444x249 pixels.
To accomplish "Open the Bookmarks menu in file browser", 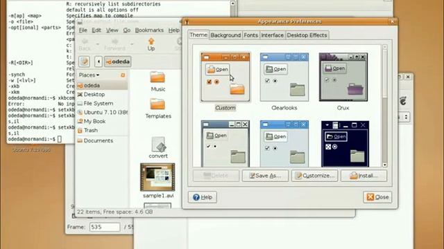I will tap(149, 30).
